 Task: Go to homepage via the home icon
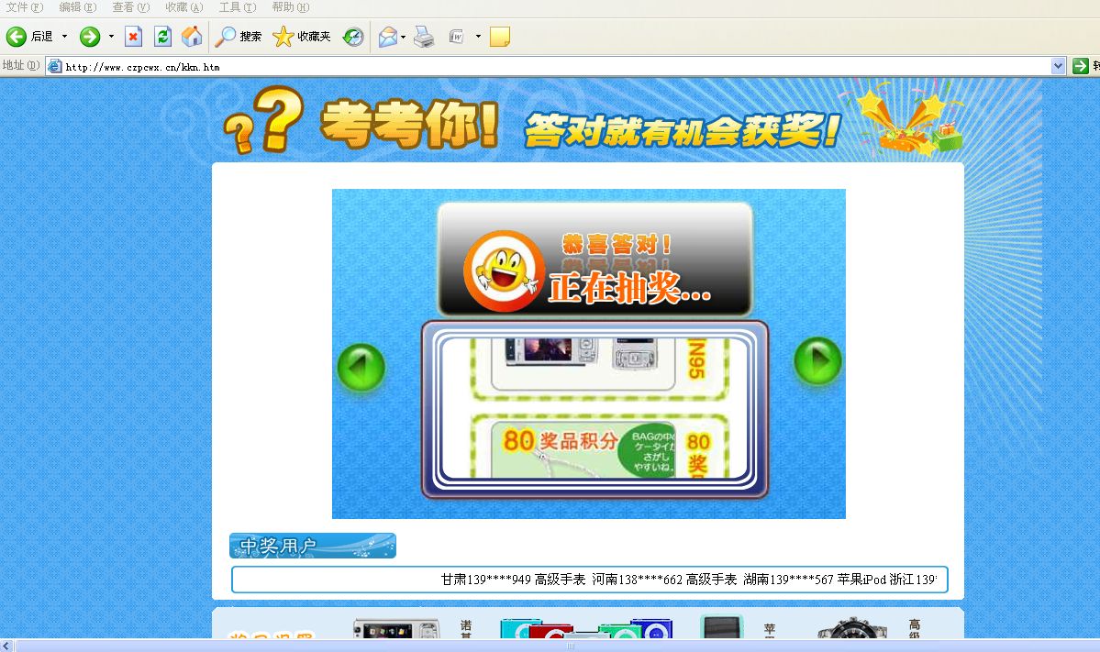click(x=191, y=36)
